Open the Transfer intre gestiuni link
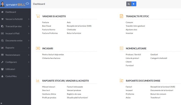Screen dimensions: 181x105 pyautogui.click(x=135, y=26)
